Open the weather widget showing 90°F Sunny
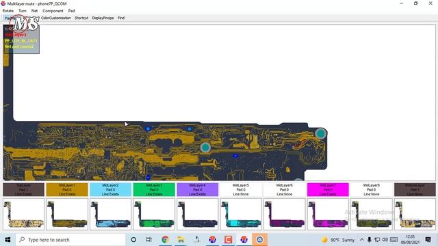The image size is (438, 246). pyautogui.click(x=338, y=240)
